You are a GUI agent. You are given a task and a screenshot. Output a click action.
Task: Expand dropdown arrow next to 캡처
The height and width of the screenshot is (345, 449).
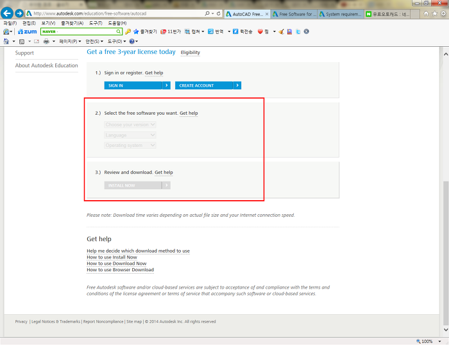coord(203,31)
